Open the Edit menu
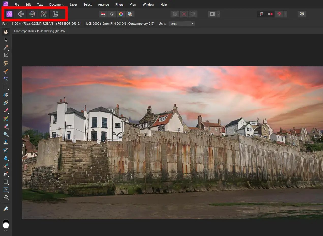323x236 pixels. [x=28, y=5]
